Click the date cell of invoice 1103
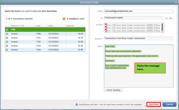Screen dimensions: 179x110 [53, 46]
